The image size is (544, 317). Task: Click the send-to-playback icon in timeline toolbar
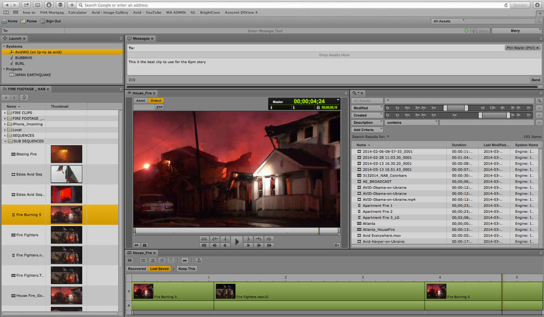(x=199, y=260)
